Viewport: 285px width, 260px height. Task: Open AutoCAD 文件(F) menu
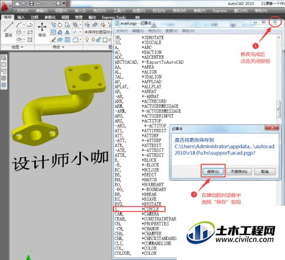click(x=23, y=10)
